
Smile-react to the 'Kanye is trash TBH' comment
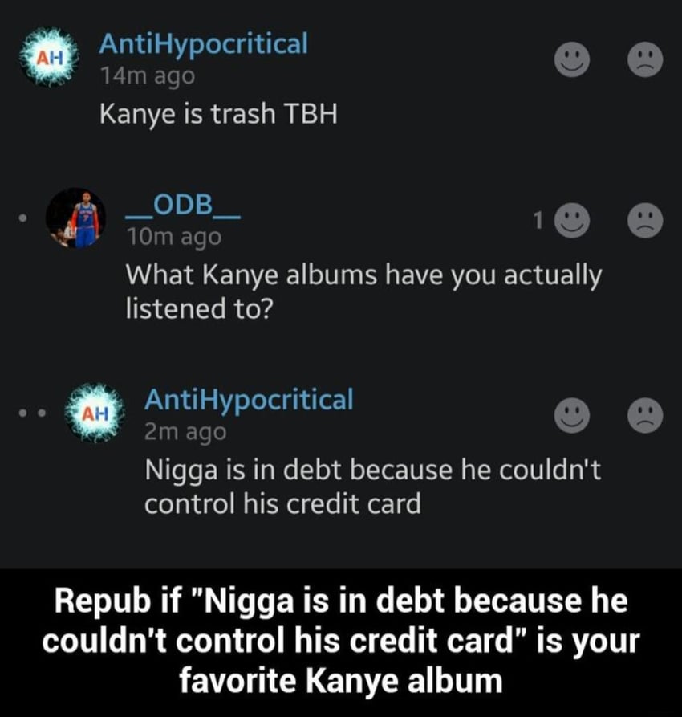[572, 60]
